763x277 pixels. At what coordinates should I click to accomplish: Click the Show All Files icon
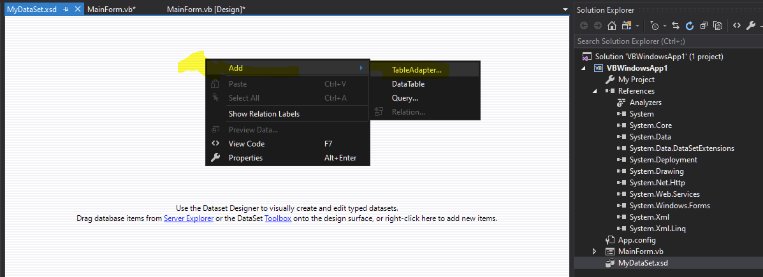[718, 25]
